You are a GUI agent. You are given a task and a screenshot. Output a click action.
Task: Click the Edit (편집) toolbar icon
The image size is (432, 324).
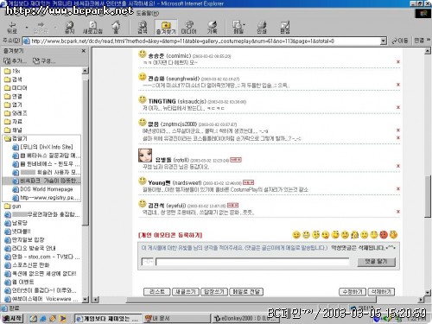point(285,28)
